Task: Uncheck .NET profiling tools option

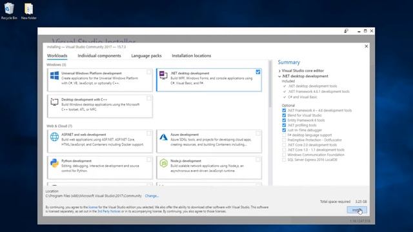Action: click(284, 125)
